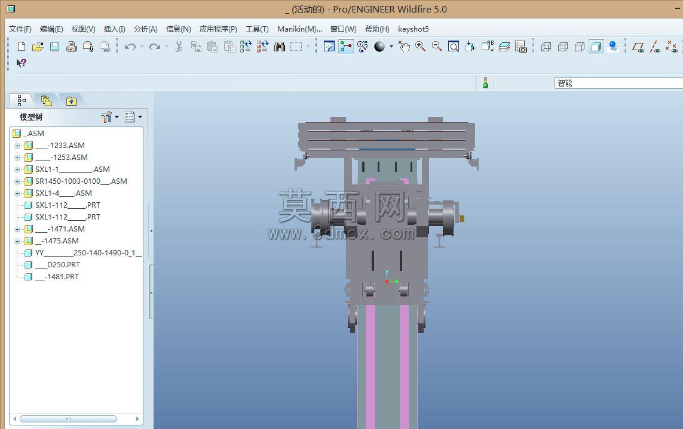
Task: Click the 智能 selection filter box
Action: coord(618,83)
